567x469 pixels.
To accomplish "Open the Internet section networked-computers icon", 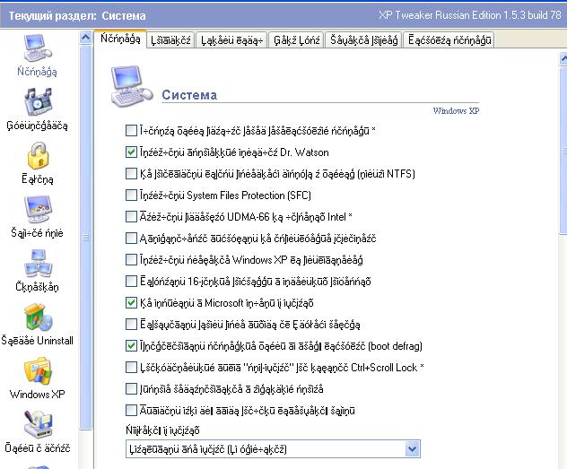I will [x=38, y=264].
